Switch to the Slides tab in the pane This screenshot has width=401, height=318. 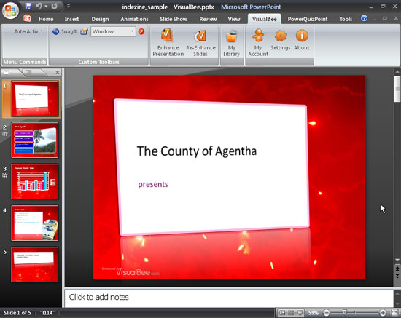[7, 73]
